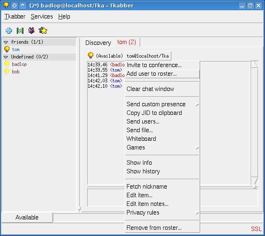Open Whiteboard from the context menu
Screen dimensions: 265x236
click(x=162, y=138)
